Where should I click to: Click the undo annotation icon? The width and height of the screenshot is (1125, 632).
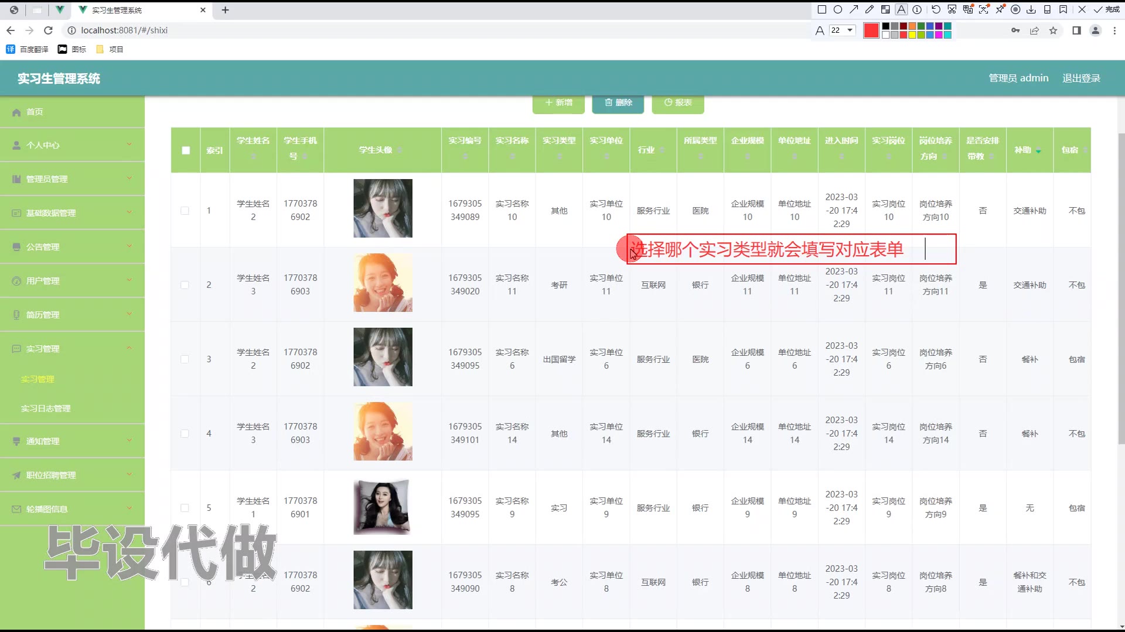[x=936, y=9]
